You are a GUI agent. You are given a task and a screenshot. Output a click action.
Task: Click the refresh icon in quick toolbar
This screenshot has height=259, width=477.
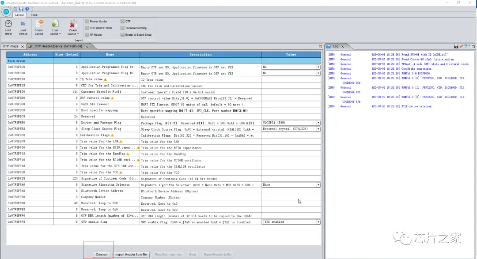pyautogui.click(x=15, y=9)
